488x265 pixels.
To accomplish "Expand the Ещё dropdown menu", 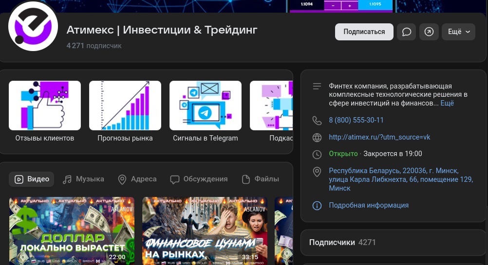I will click(x=458, y=32).
